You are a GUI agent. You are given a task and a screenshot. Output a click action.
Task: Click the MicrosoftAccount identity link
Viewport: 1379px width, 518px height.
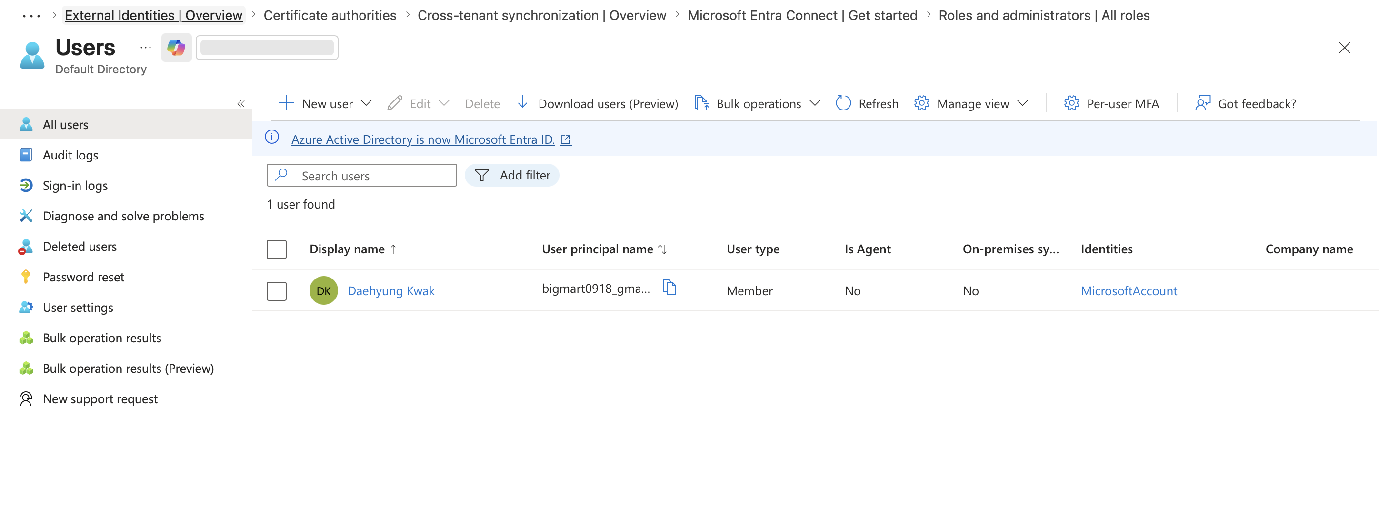[x=1129, y=291]
